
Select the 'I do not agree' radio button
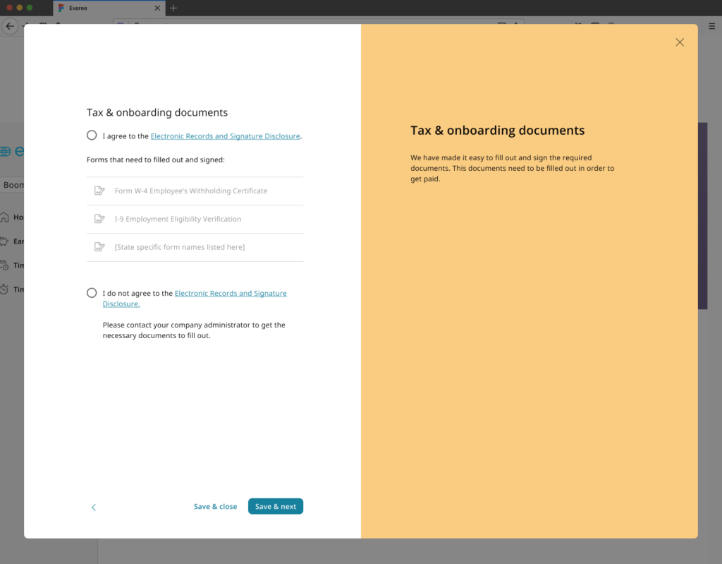(x=92, y=293)
